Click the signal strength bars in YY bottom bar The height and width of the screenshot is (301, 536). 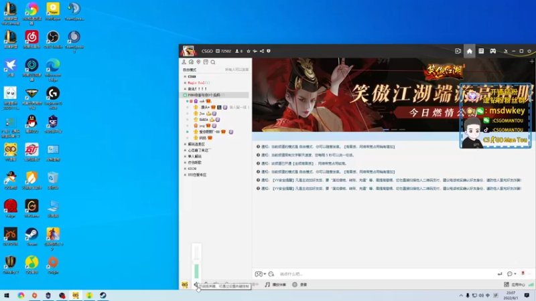[531, 285]
